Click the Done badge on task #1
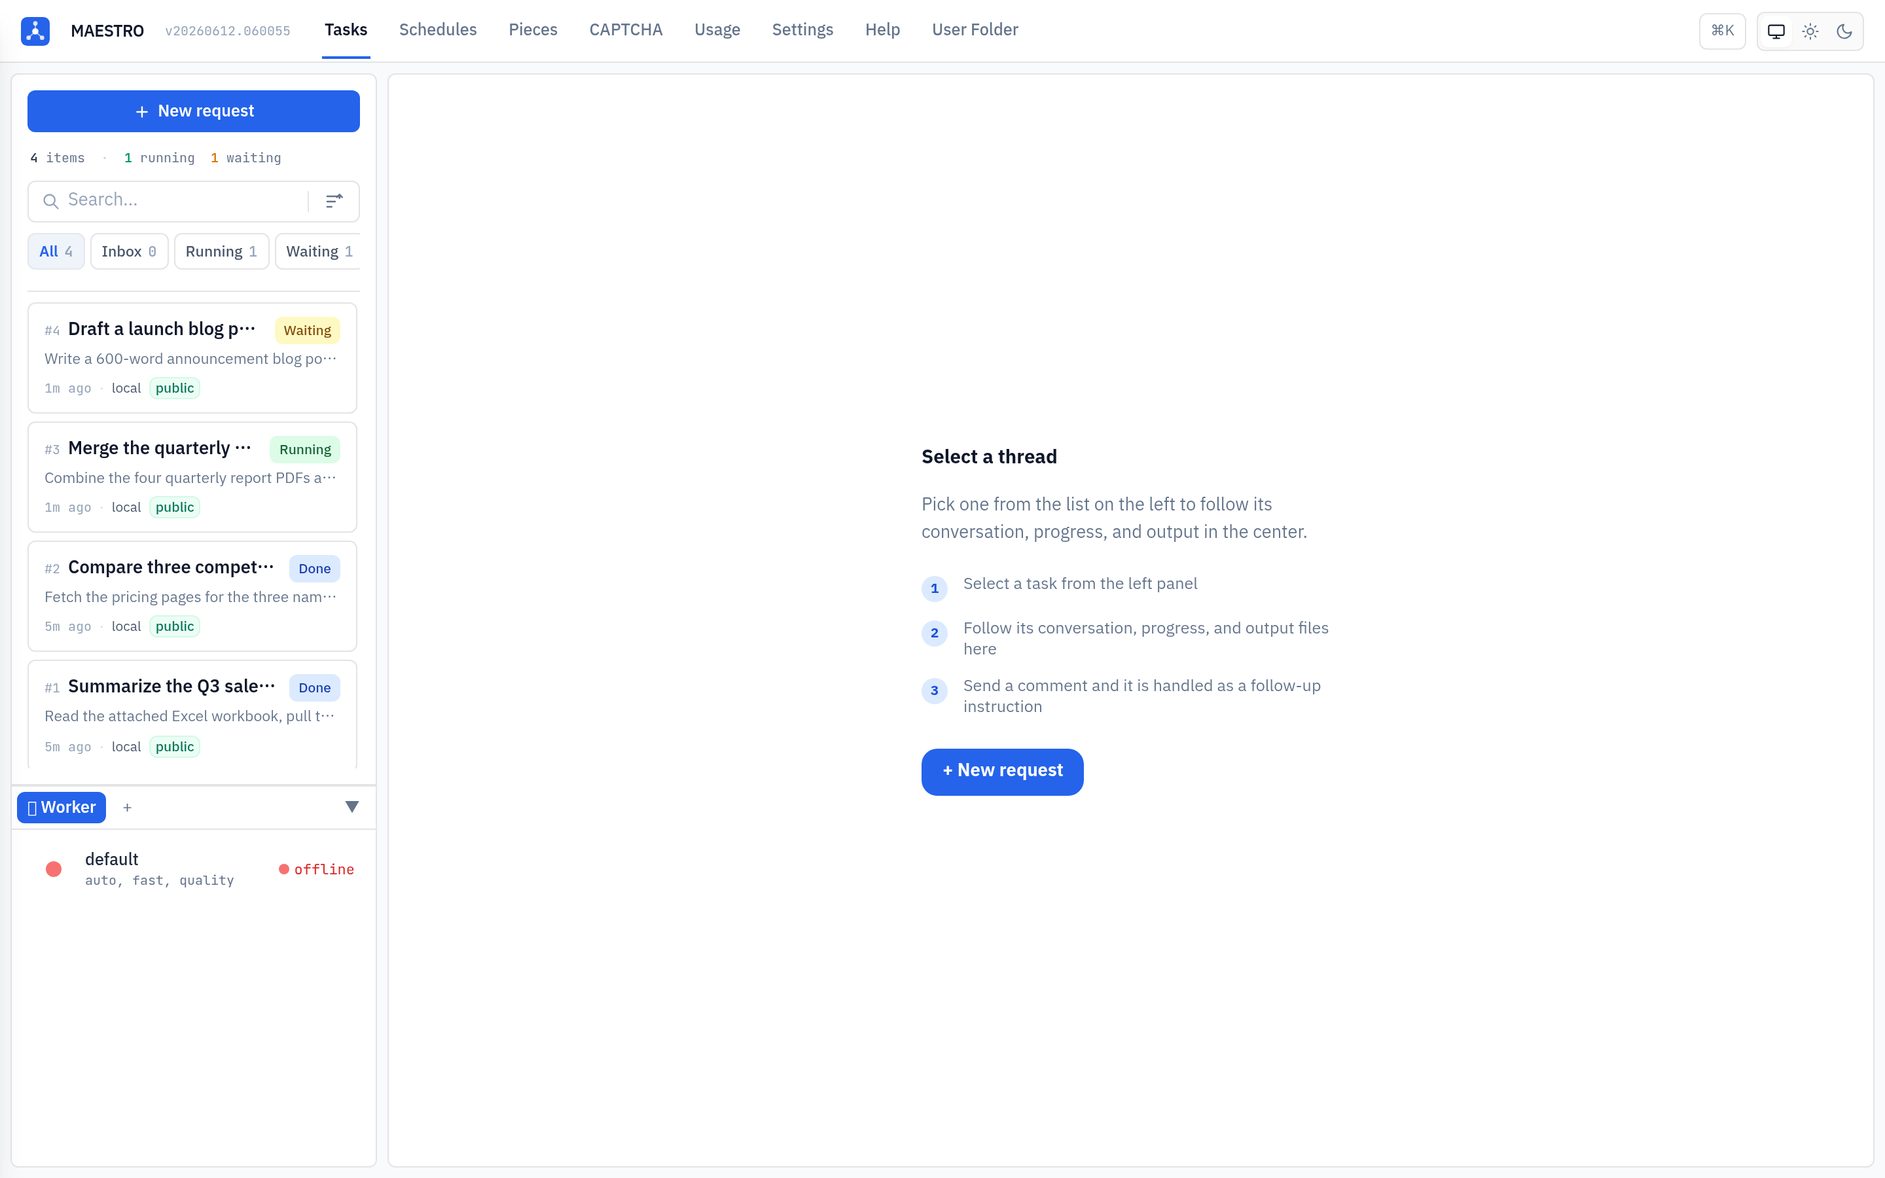This screenshot has width=1885, height=1178. pos(315,688)
